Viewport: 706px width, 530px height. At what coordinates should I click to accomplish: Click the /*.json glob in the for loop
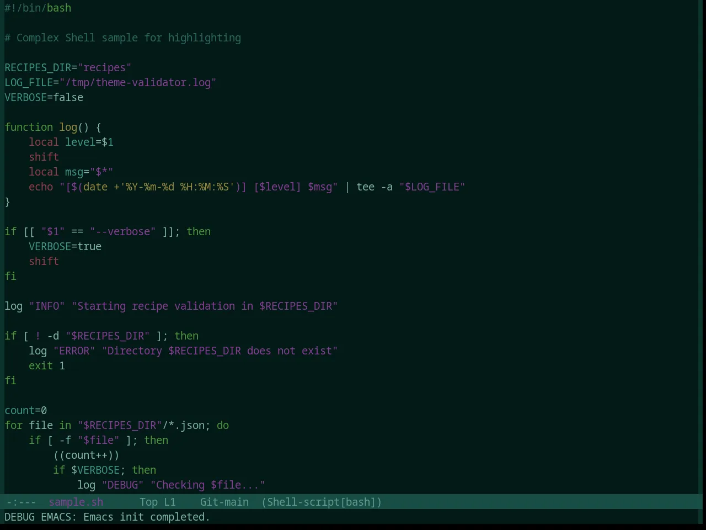[184, 425]
